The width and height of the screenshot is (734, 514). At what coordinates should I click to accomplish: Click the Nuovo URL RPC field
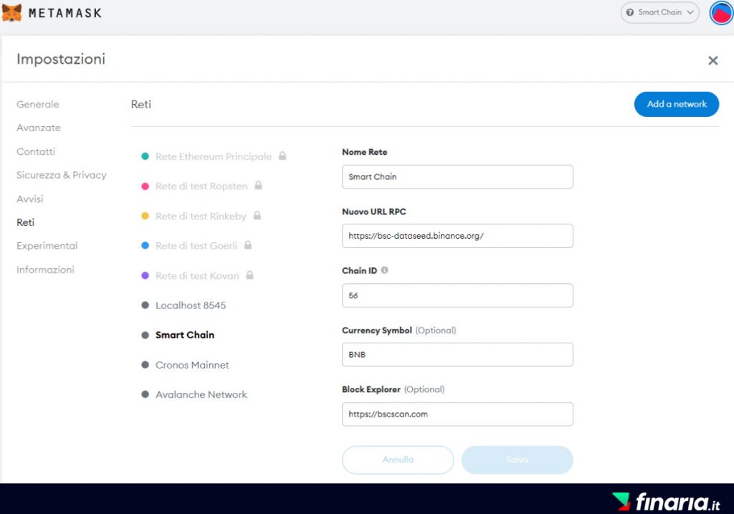[457, 236]
